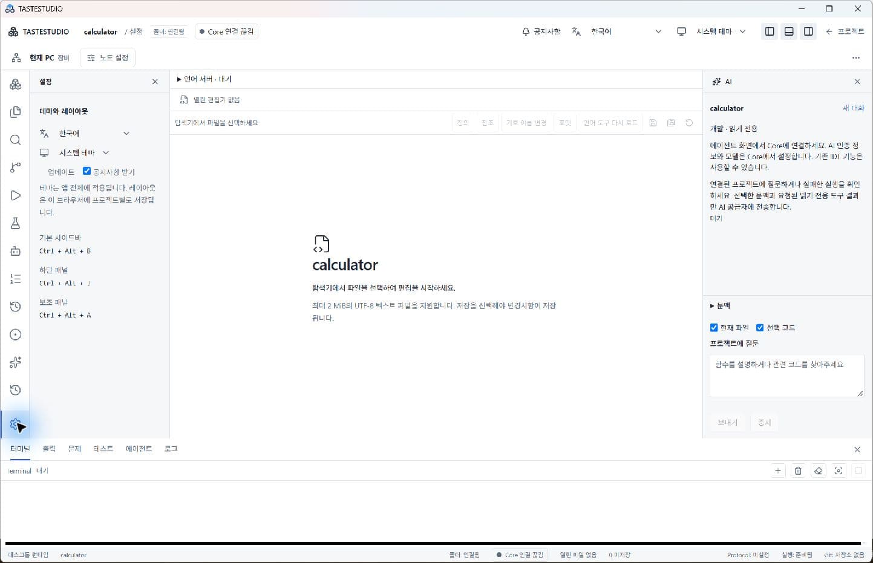Screen dimensions: 873x563
Task: Go back via the ← 프로젝트 link
Action: (845, 31)
